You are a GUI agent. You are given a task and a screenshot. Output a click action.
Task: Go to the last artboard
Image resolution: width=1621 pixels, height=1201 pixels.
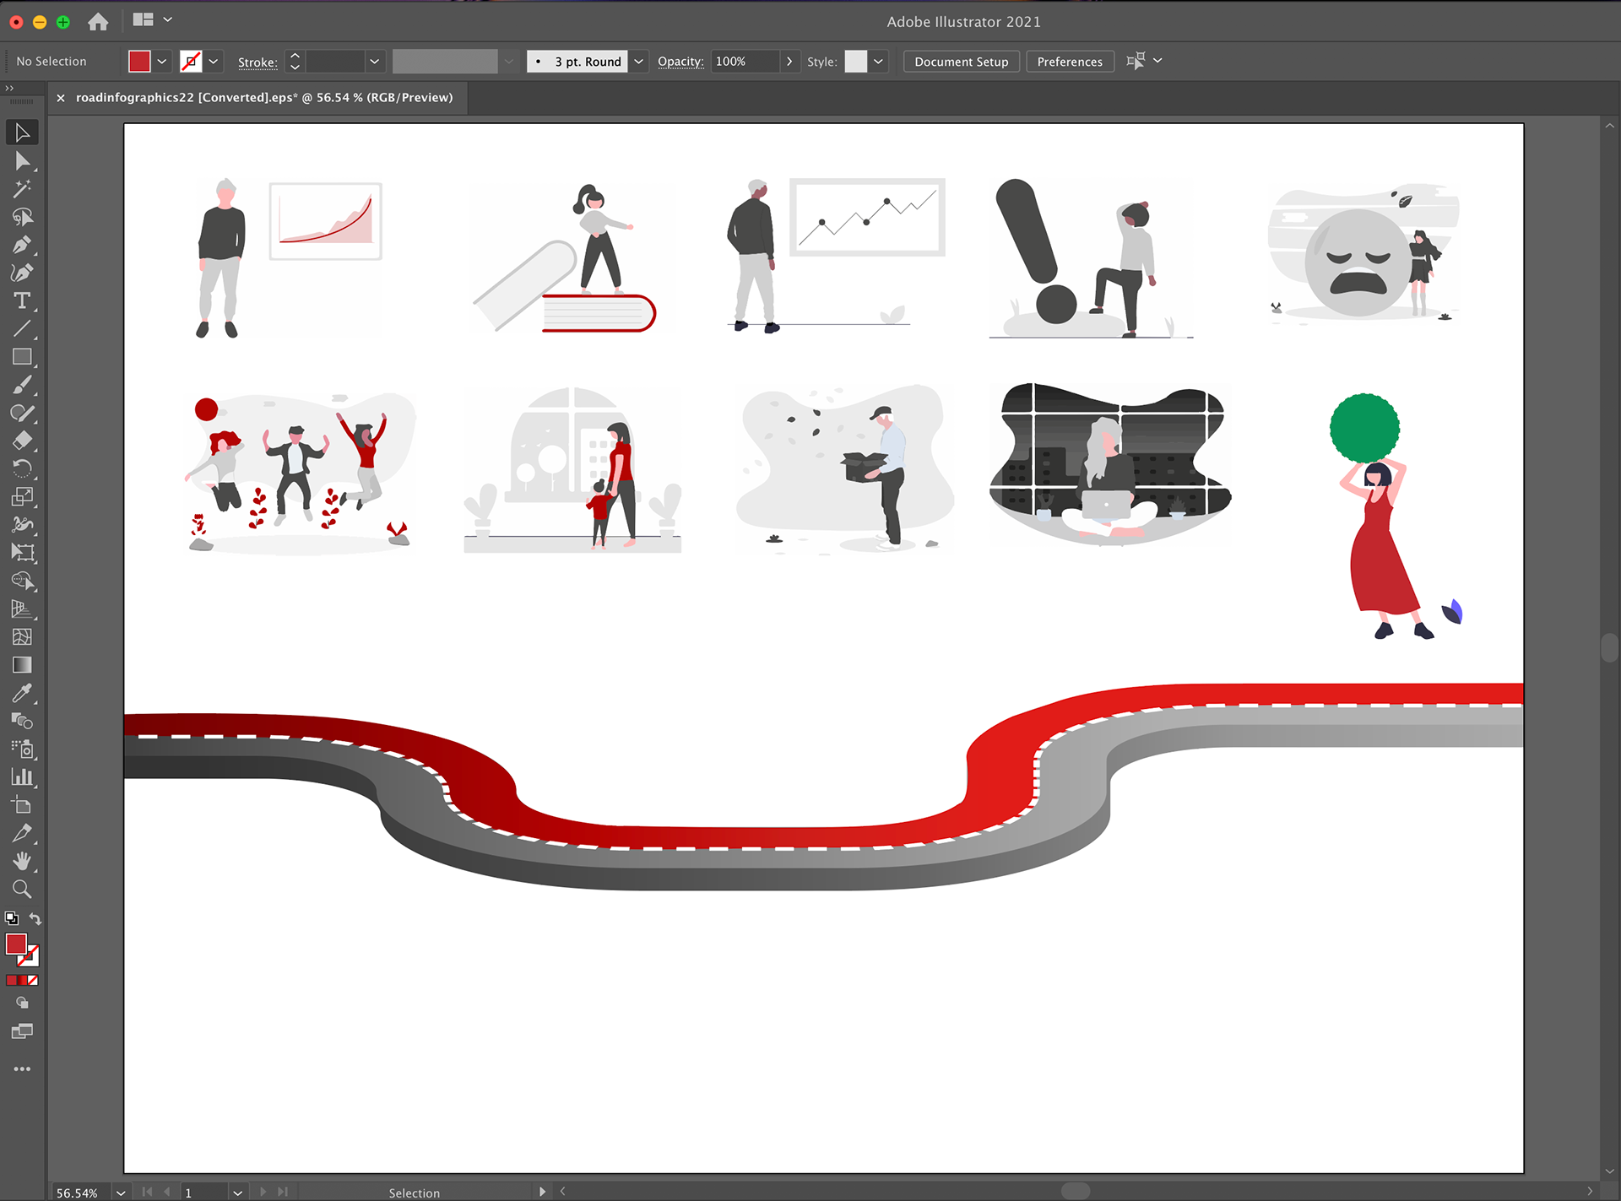tap(283, 1193)
